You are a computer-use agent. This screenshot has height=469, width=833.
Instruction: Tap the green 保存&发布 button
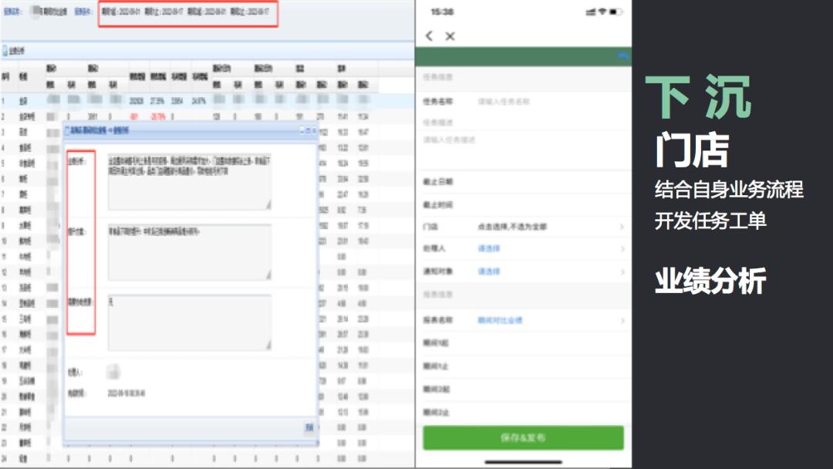[523, 437]
